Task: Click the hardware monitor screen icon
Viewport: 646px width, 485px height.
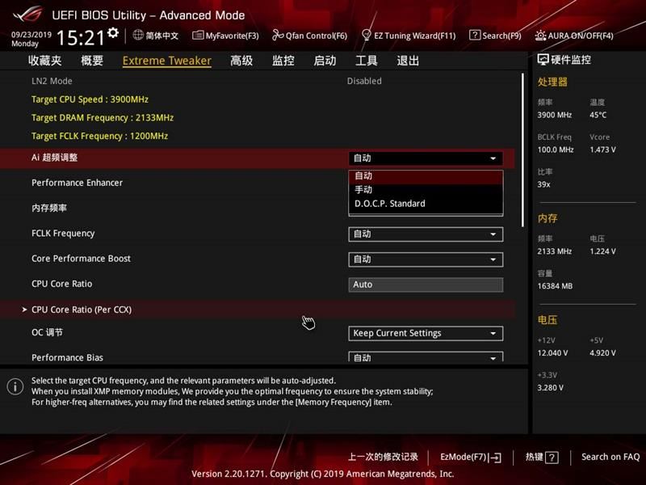Action: tap(543, 60)
